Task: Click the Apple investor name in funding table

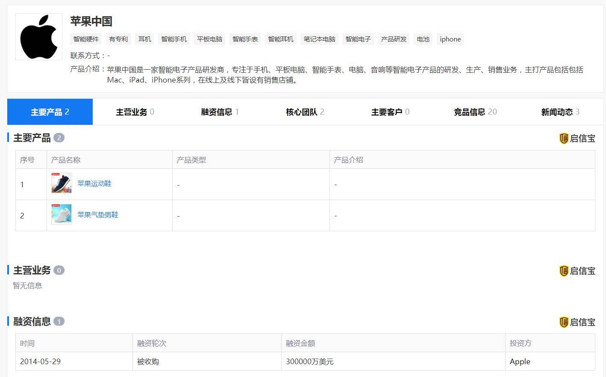Action: pos(520,361)
